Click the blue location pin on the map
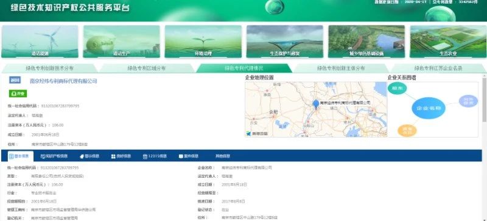487x221 pixels. click(316, 104)
